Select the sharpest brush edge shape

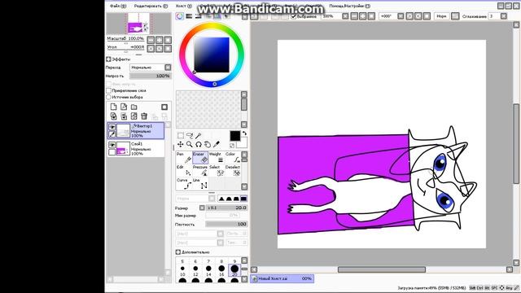[221, 199]
